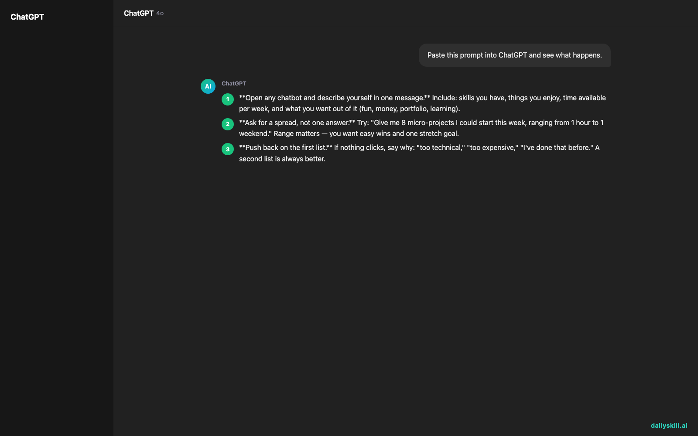Open the dailyskill.ai link

pos(669,426)
